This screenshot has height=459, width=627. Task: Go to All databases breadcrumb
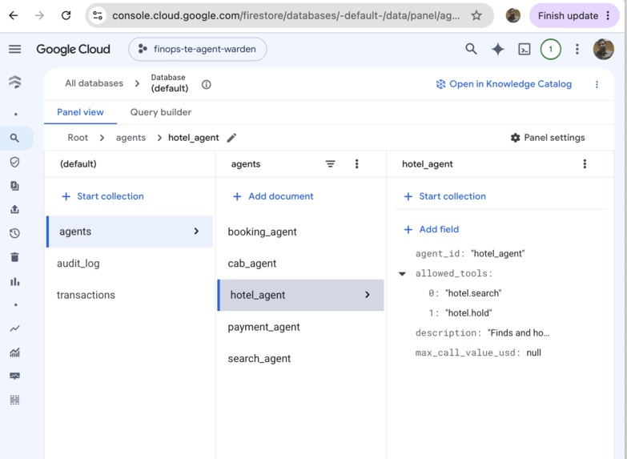point(94,83)
